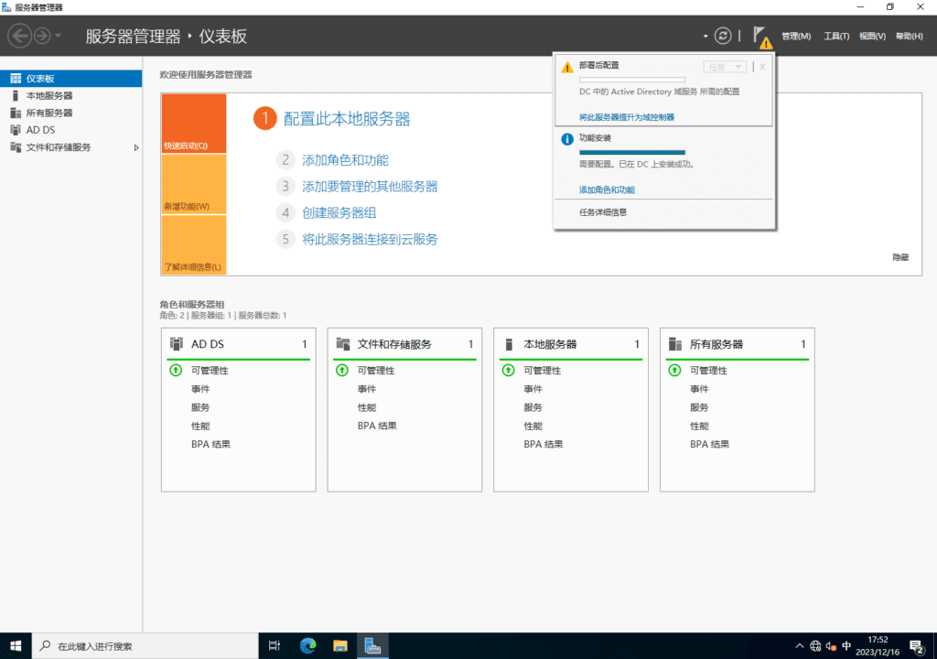This screenshot has width=937, height=659.
Task: Click 将此服务器提升为域控制器 link
Action: [x=626, y=117]
